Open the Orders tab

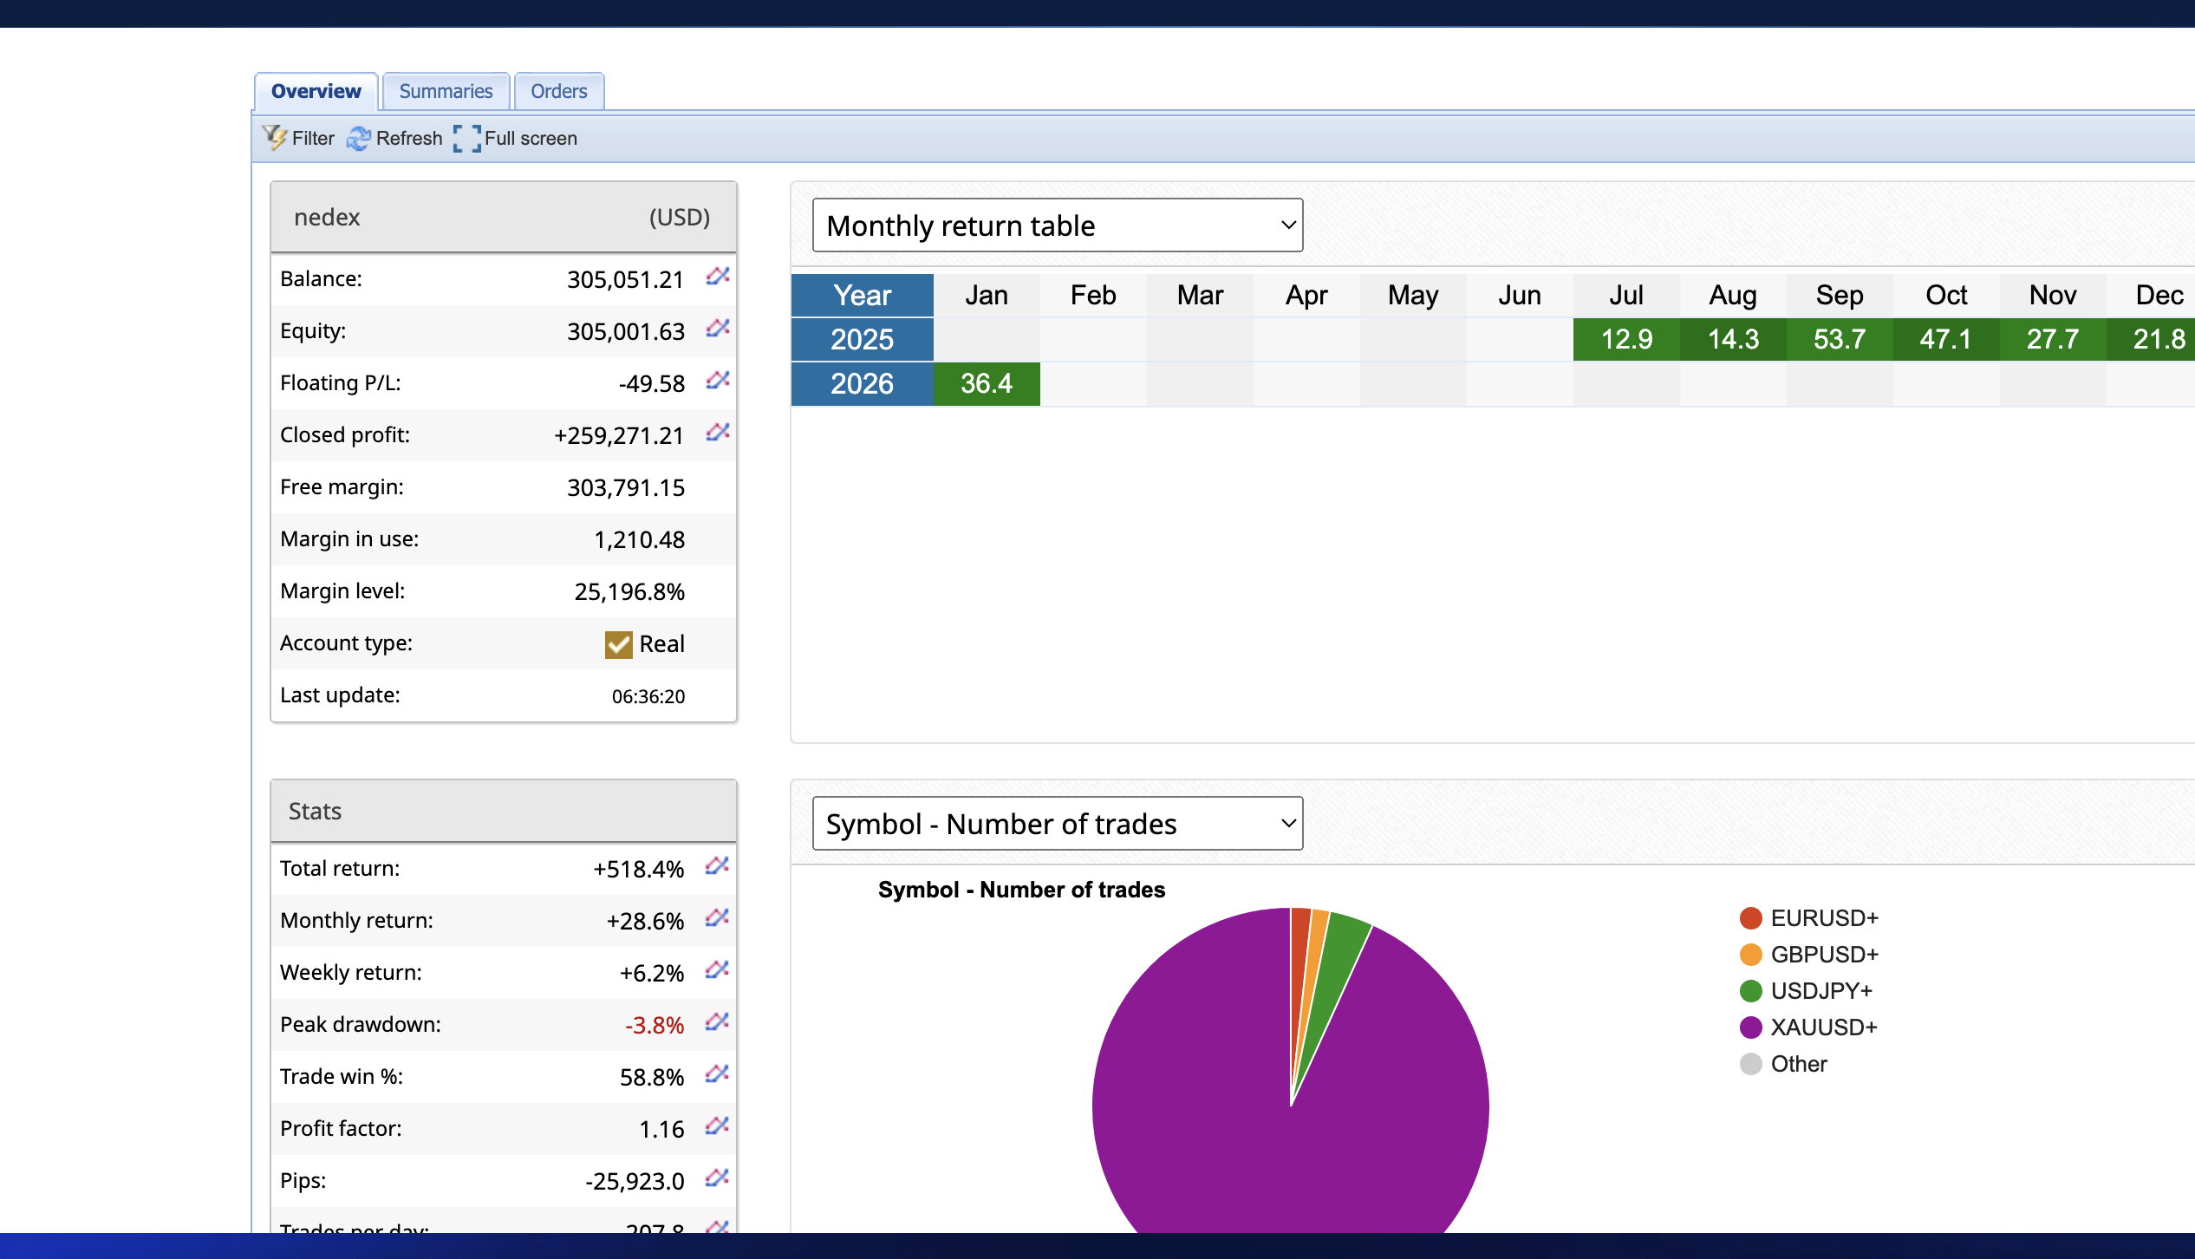(x=558, y=91)
